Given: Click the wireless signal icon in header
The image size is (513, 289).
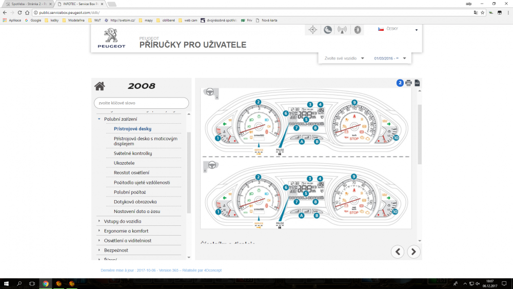Looking at the screenshot, I should click(342, 30).
